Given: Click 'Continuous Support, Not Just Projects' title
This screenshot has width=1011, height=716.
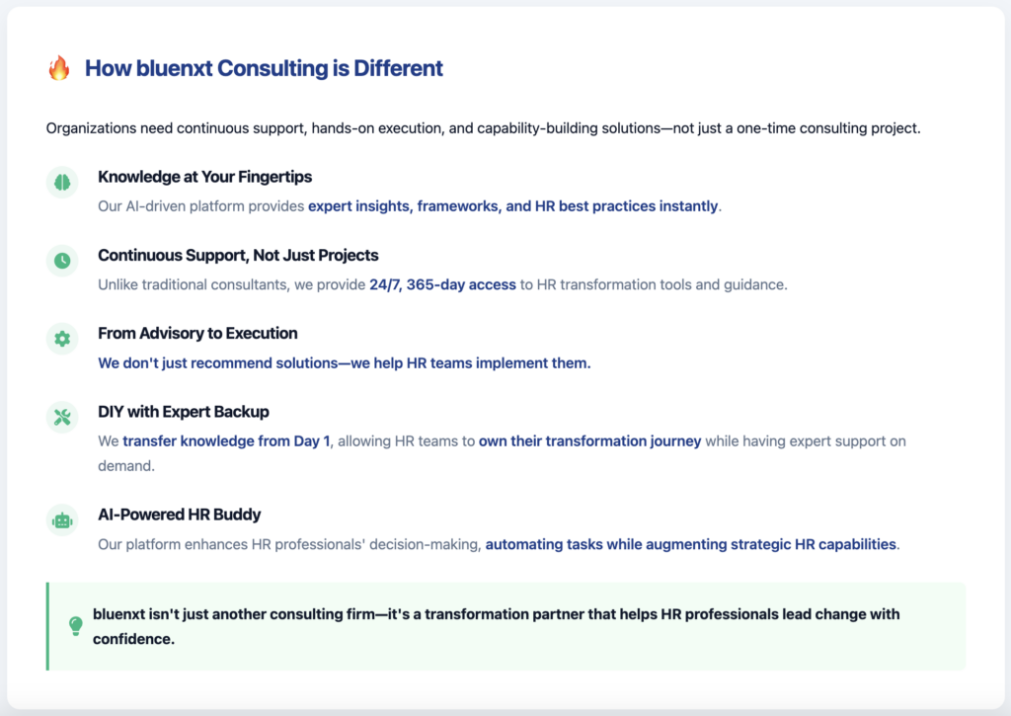Looking at the screenshot, I should (x=238, y=256).
